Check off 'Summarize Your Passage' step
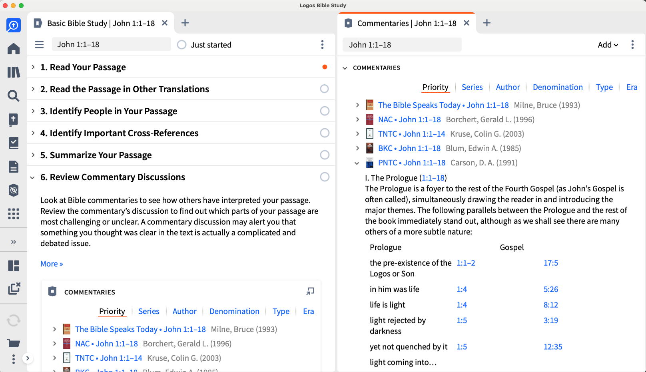Screen dimensions: 646x372 (x=325, y=155)
